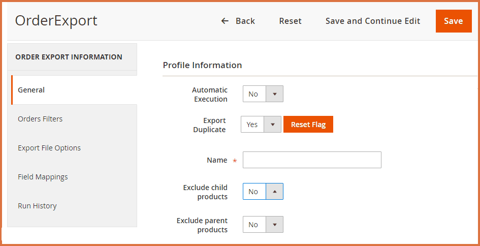Click Save and Continue Edit

click(372, 21)
